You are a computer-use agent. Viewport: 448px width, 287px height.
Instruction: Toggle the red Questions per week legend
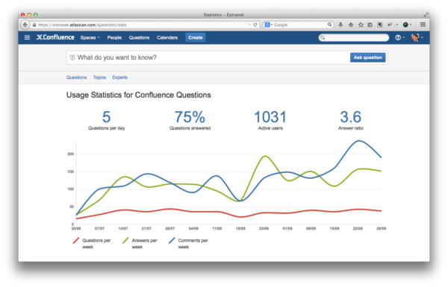tap(92, 243)
